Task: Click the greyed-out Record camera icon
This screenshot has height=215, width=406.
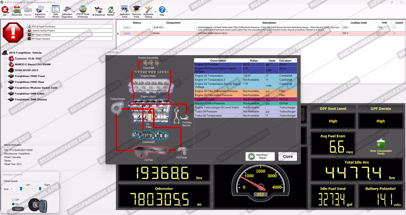Action: (x=28, y=11)
